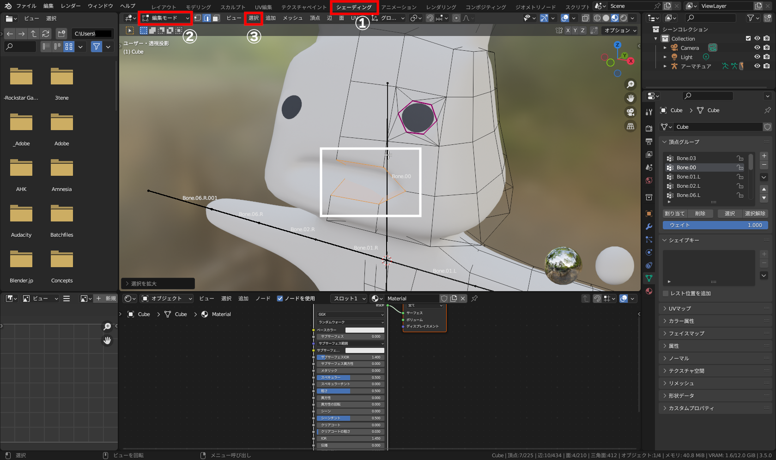Open the 頂点 menu in the 3D viewport header

315,18
